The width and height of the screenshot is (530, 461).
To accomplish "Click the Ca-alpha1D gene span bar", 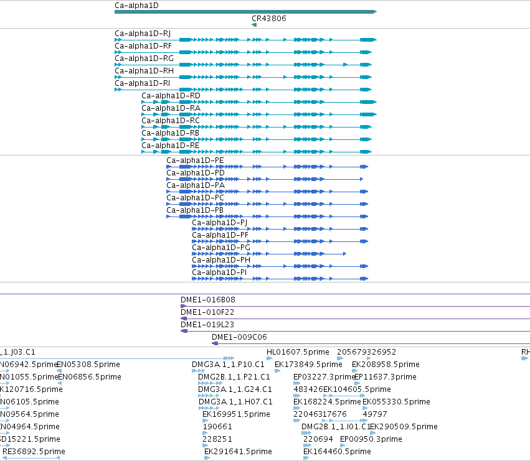I will click(246, 12).
